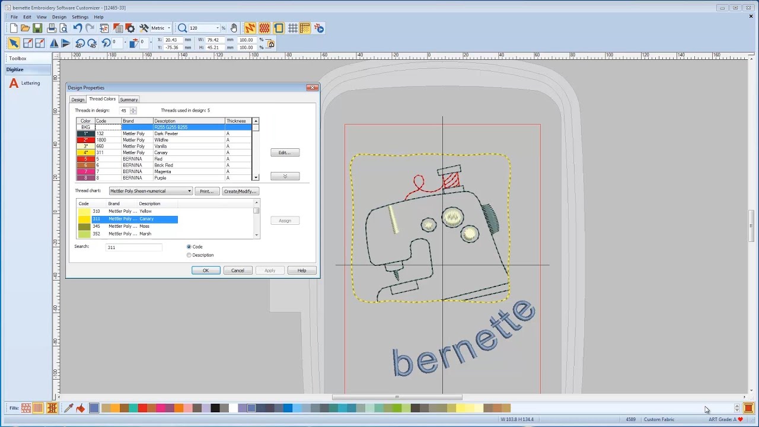
Task: Click the dialog Help button
Action: coord(302,270)
